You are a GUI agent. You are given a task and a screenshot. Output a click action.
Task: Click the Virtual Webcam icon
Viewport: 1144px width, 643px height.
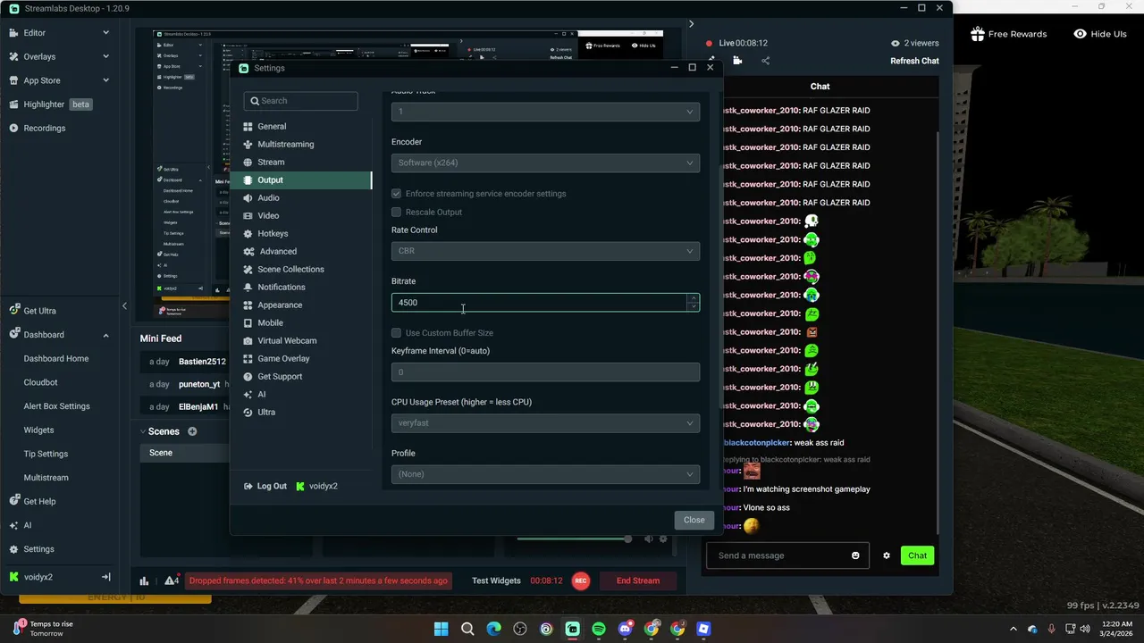click(248, 340)
